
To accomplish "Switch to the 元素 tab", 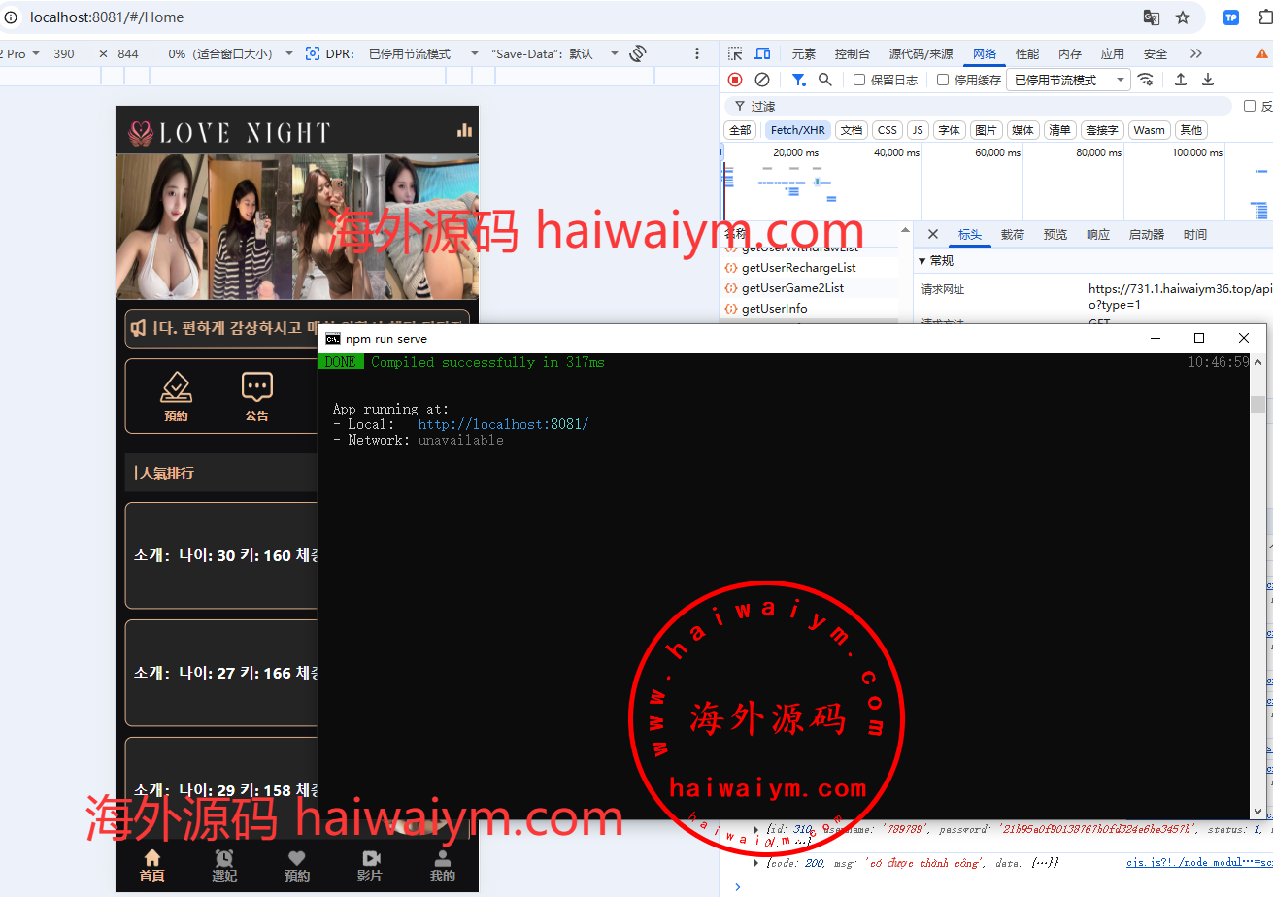I will [x=804, y=54].
